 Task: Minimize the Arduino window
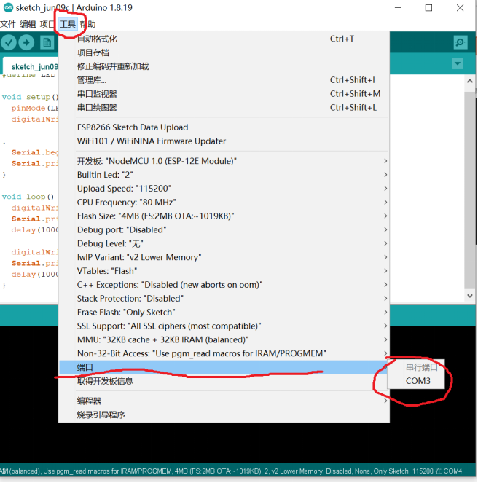398,8
